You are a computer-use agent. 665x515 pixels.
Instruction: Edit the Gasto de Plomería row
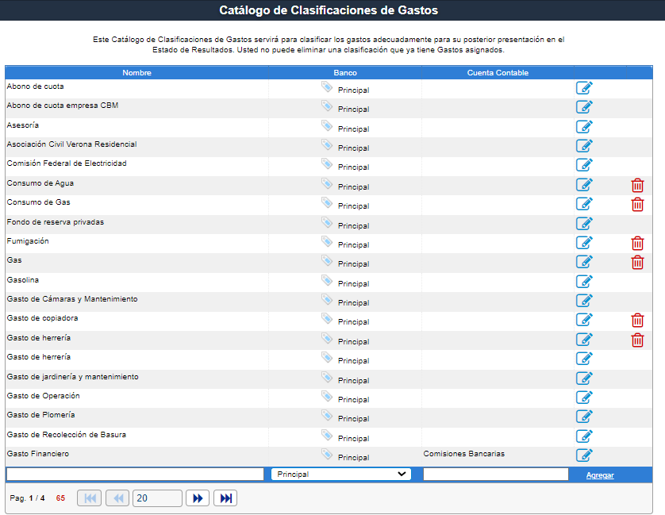coord(584,417)
